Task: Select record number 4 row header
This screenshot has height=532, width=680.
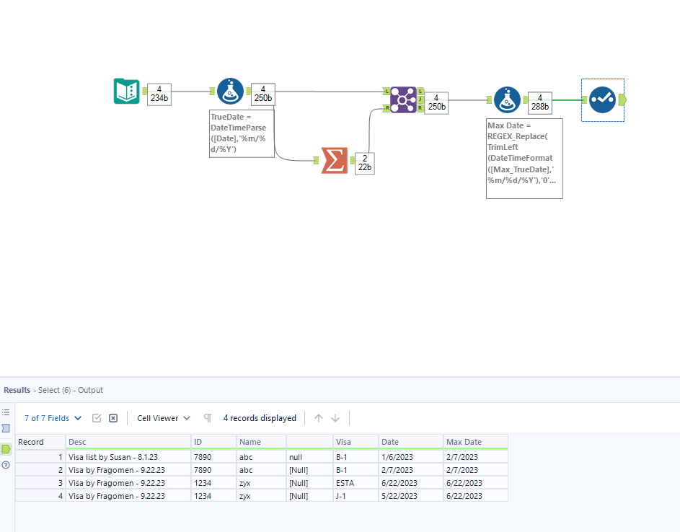Action: tap(40, 496)
